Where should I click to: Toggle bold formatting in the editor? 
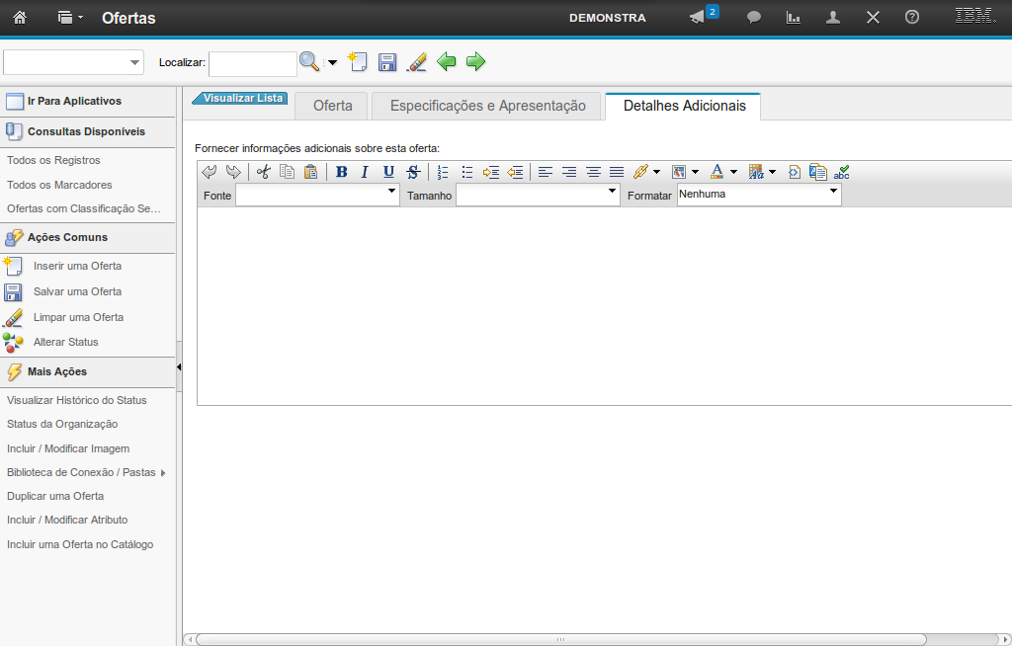pyautogui.click(x=342, y=172)
